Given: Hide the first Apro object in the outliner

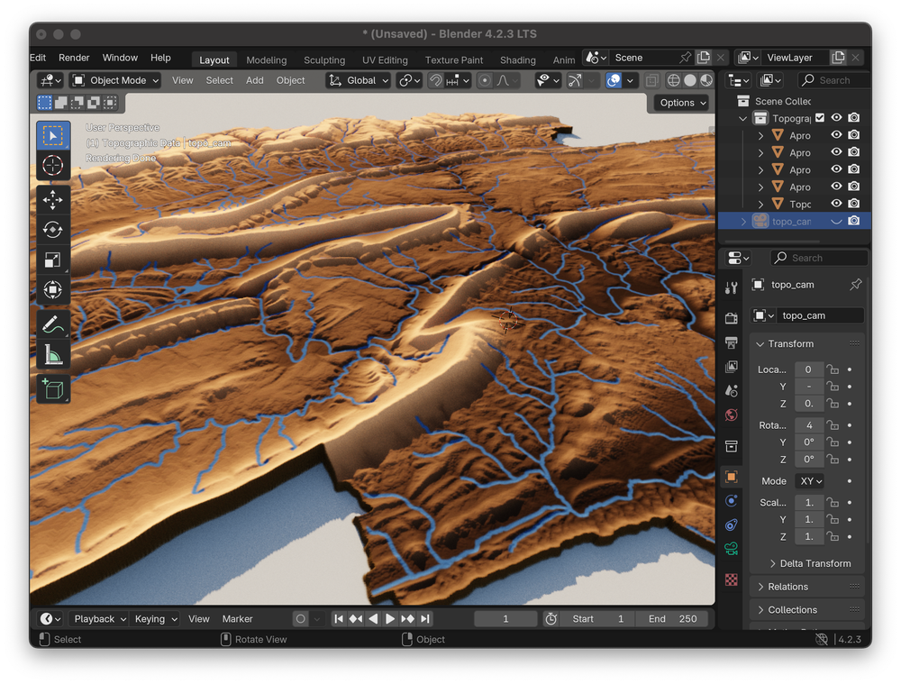Looking at the screenshot, I should point(836,135).
